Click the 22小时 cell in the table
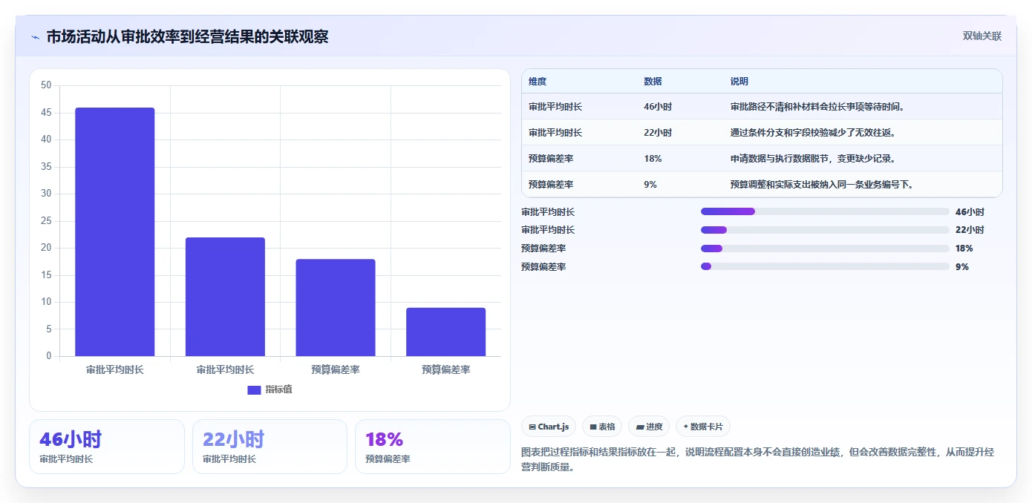This screenshot has width=1032, height=503. [x=658, y=133]
